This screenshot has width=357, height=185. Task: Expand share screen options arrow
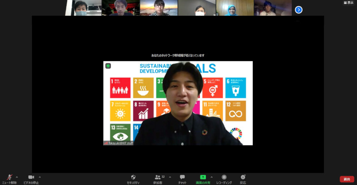(x=212, y=177)
